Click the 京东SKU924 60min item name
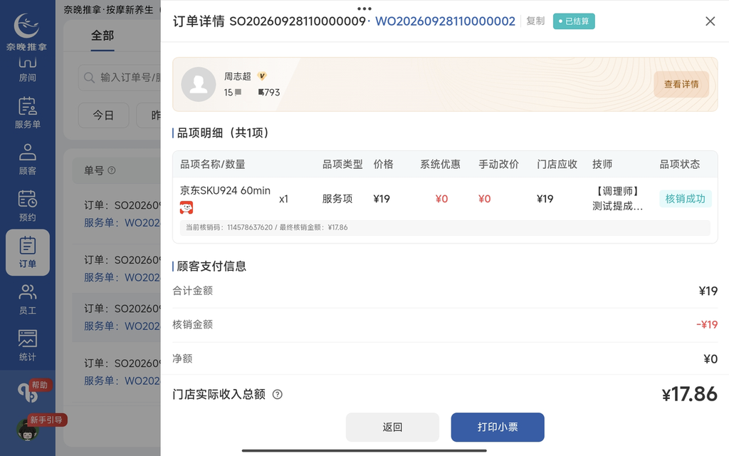 (x=225, y=190)
